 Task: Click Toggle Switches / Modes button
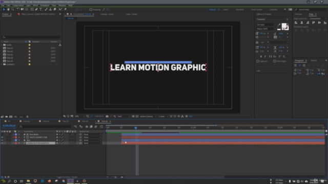point(67,177)
